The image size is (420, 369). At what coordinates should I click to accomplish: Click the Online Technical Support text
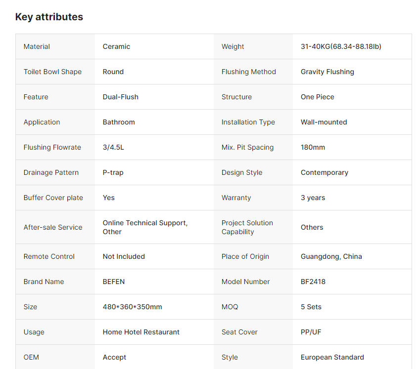145,223
